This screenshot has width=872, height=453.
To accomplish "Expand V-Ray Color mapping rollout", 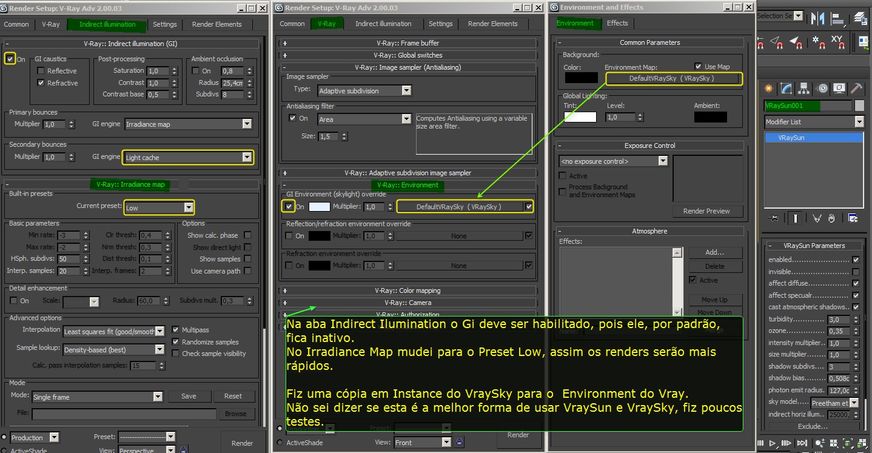I will click(x=408, y=290).
